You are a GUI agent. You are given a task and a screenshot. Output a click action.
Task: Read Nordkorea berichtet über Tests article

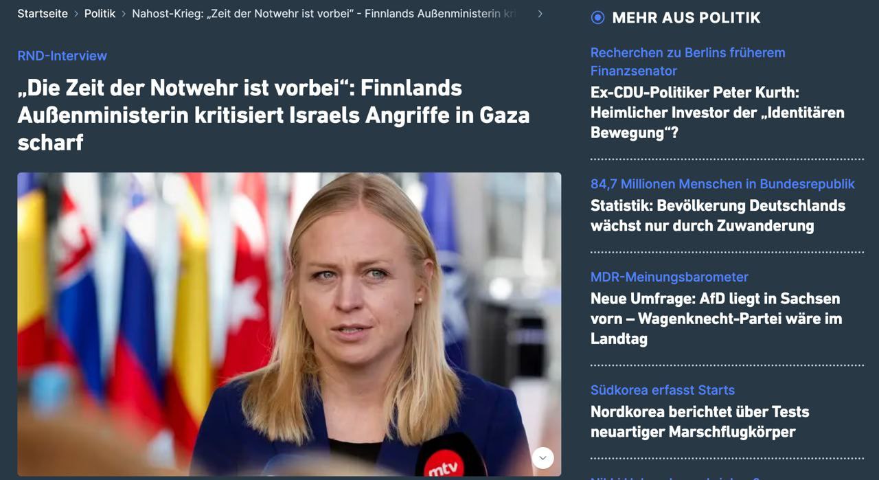pyautogui.click(x=700, y=422)
